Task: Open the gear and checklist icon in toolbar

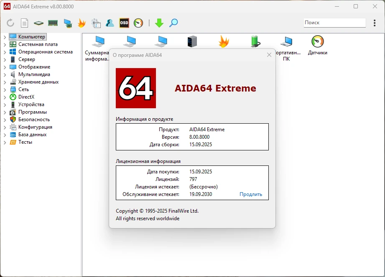Action: coord(96,23)
